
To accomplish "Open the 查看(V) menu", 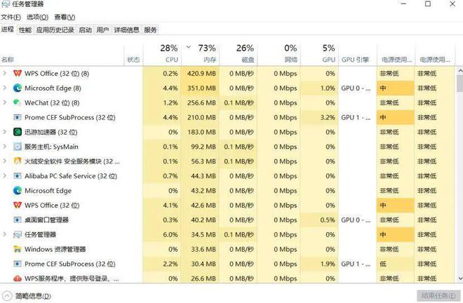I will click(65, 17).
